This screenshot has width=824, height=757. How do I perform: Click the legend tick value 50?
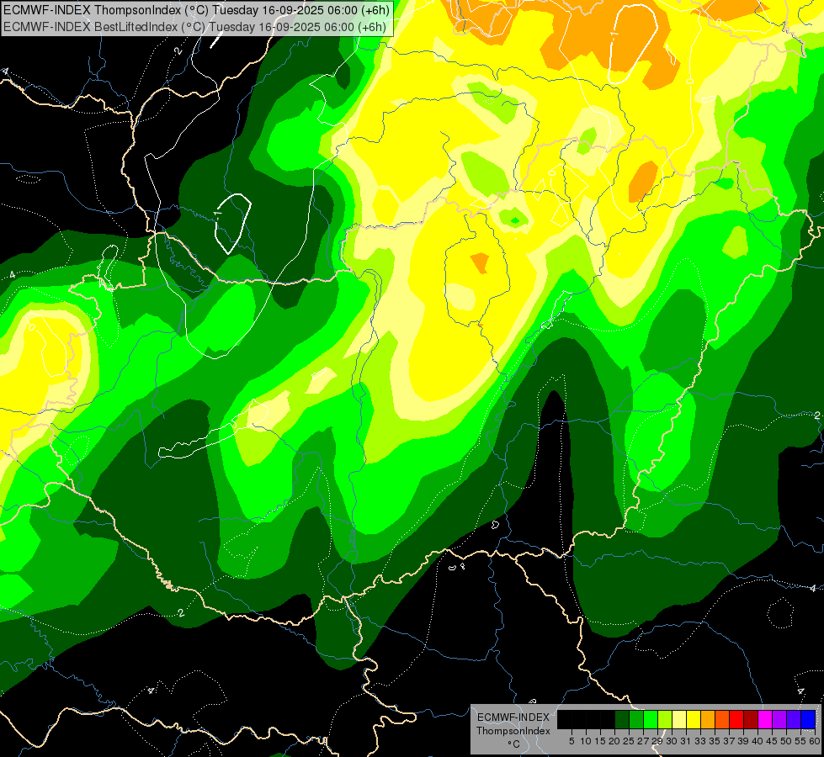(x=785, y=741)
